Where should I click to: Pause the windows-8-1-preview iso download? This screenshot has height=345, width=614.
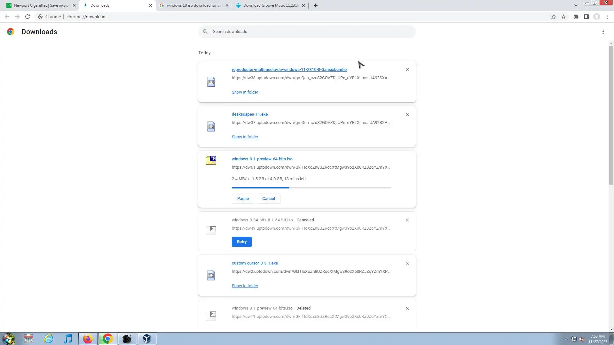(243, 199)
